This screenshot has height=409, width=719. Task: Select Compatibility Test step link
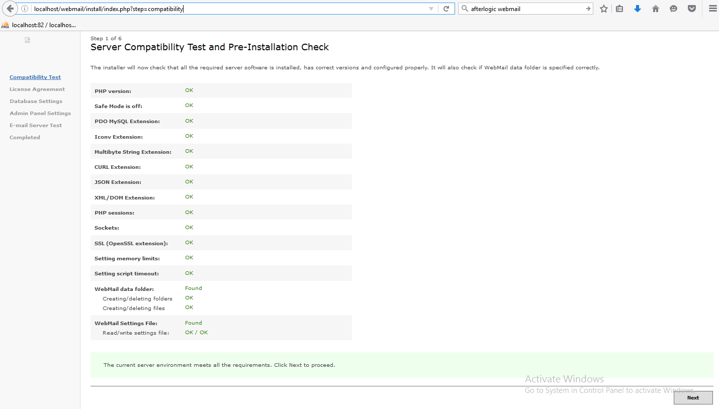coord(35,77)
